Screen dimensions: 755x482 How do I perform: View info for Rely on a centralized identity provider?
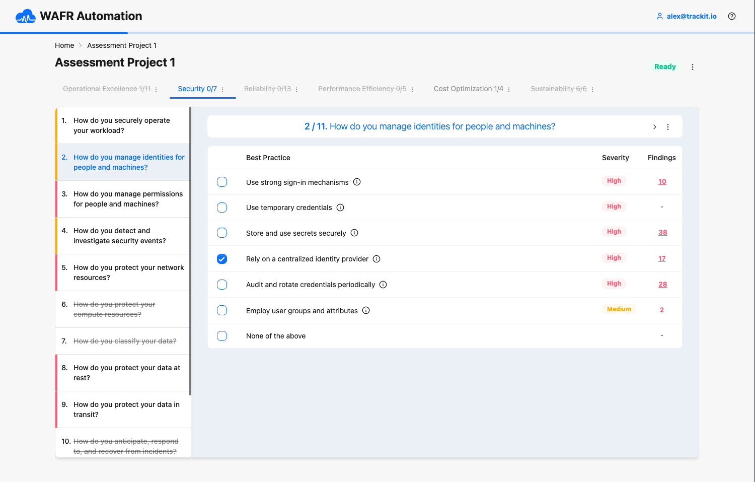(376, 259)
